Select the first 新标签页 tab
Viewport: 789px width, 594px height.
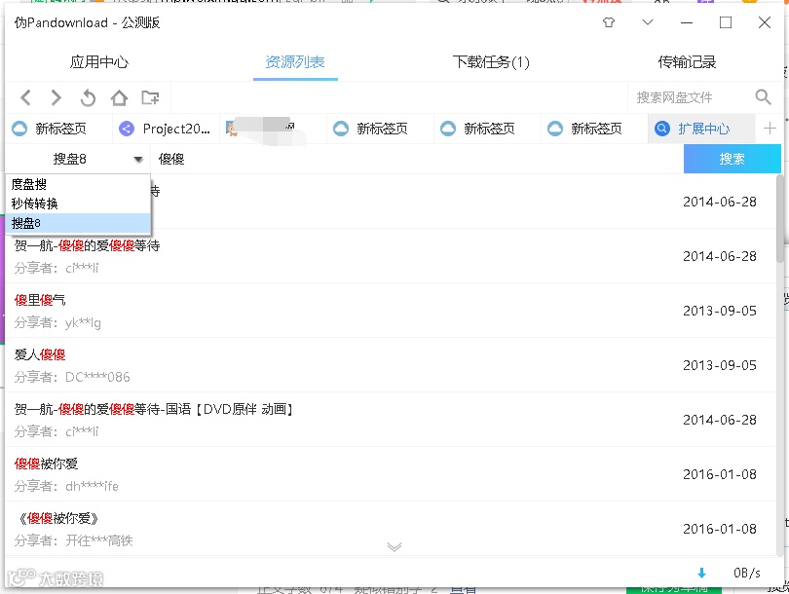(x=58, y=129)
